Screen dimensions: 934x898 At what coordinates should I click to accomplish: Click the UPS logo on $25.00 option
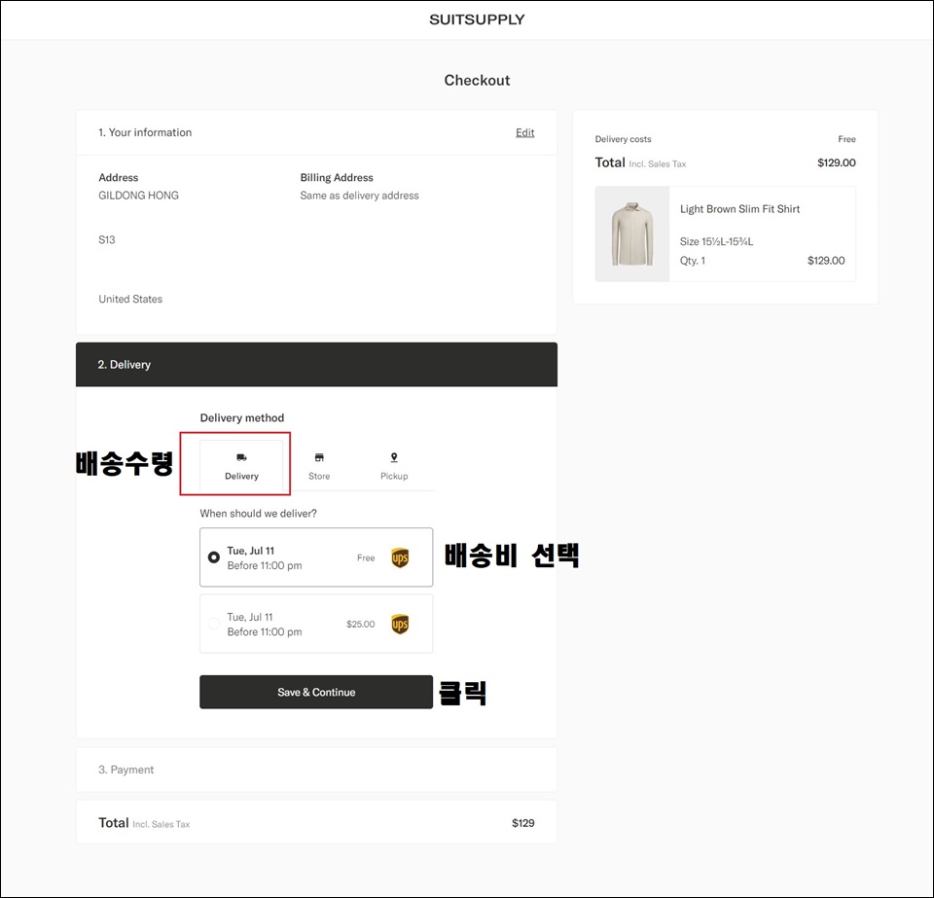pos(400,624)
